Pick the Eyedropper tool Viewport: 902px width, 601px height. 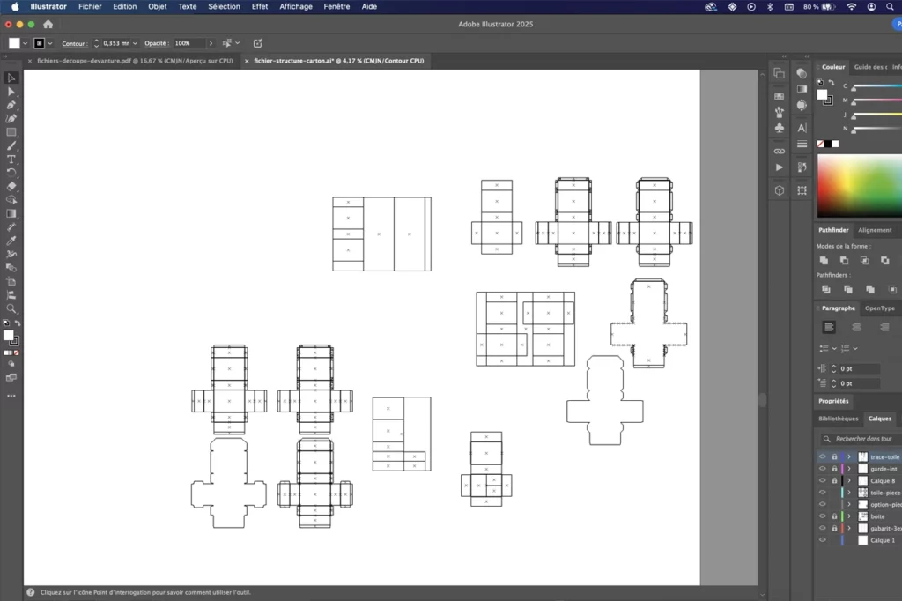coord(11,241)
